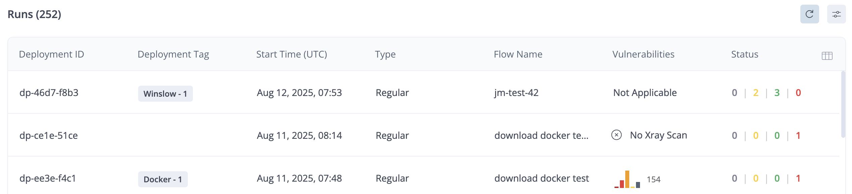Click the jm-test-42 flow name
This screenshot has width=852, height=194.
point(516,93)
